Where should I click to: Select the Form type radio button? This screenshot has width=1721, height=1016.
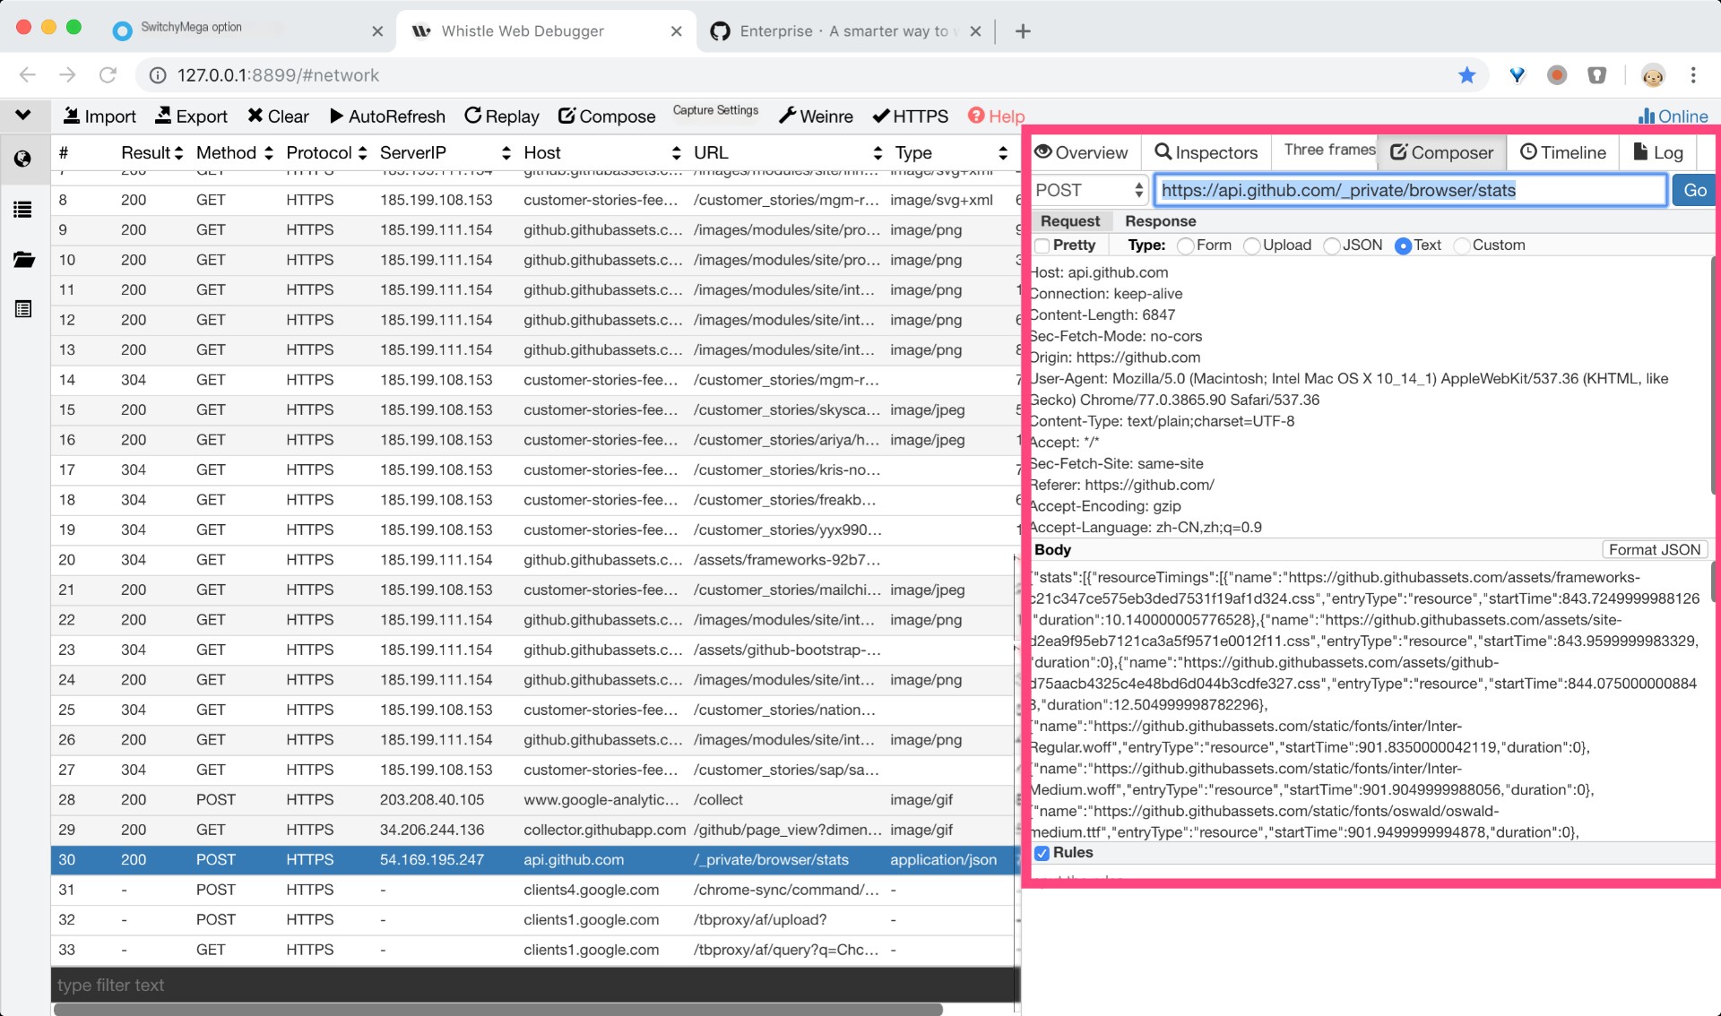pyautogui.click(x=1186, y=245)
